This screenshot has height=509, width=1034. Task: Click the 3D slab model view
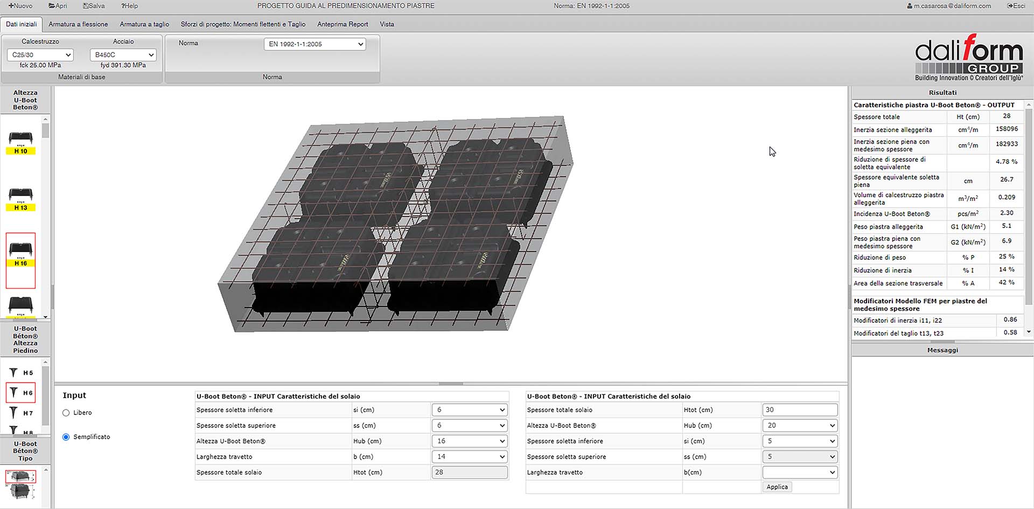(396, 224)
